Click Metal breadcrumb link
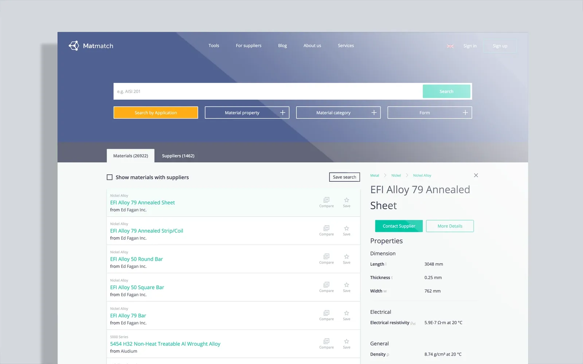 point(375,175)
